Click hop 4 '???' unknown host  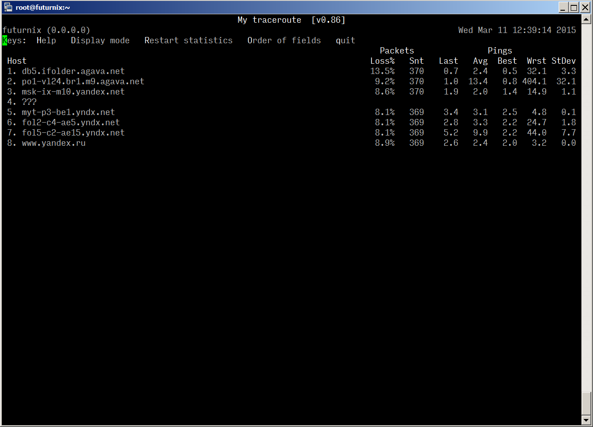(x=29, y=102)
